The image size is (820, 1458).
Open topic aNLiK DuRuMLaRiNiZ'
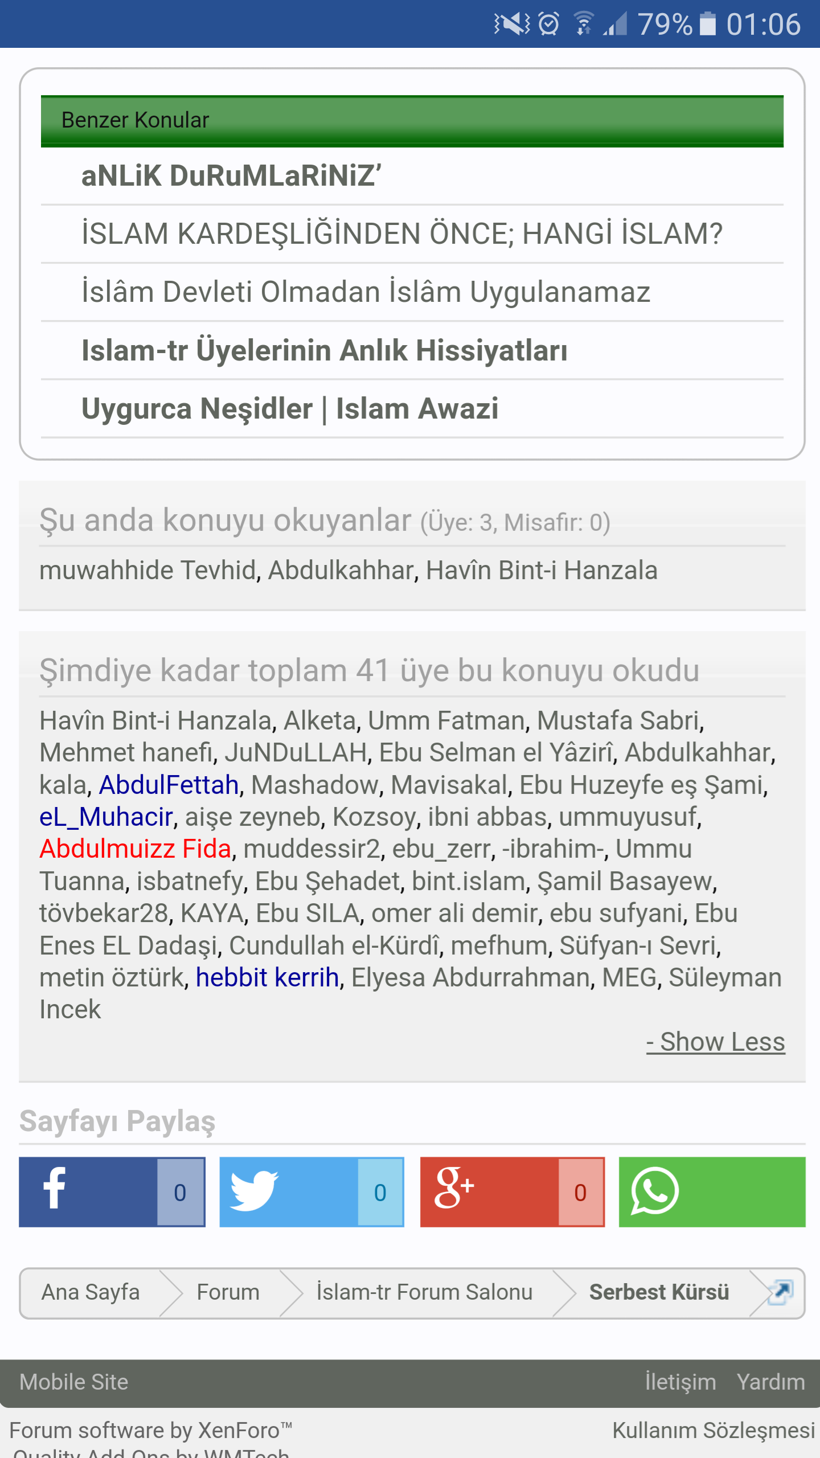pyautogui.click(x=231, y=175)
